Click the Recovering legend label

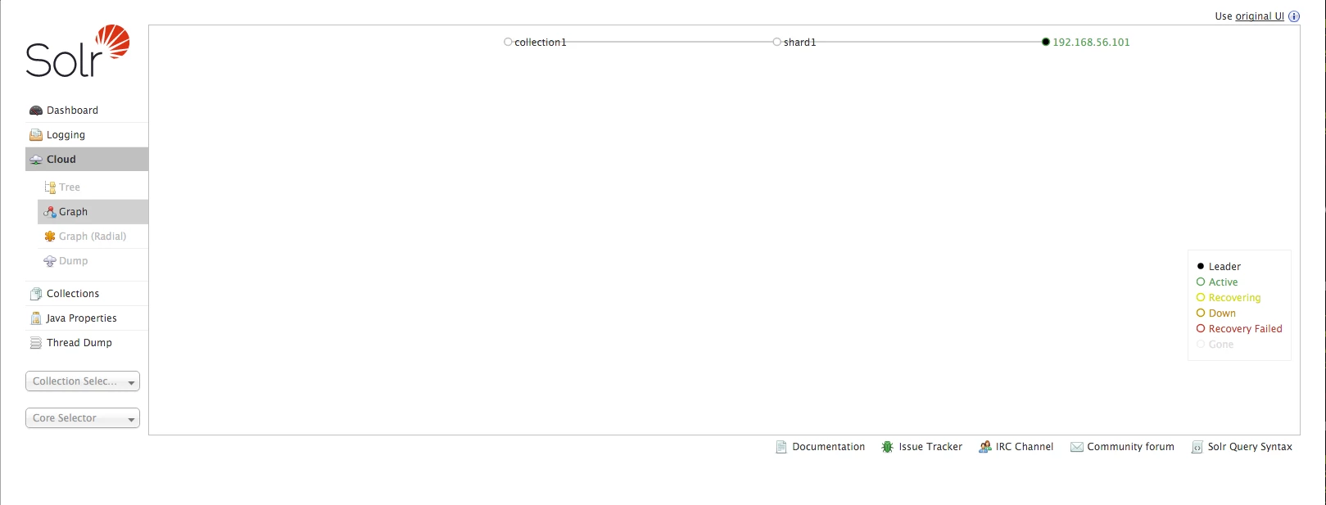pos(1234,298)
